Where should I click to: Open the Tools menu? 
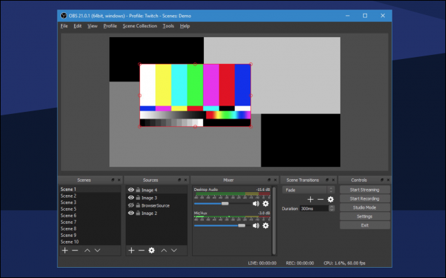[x=168, y=25]
